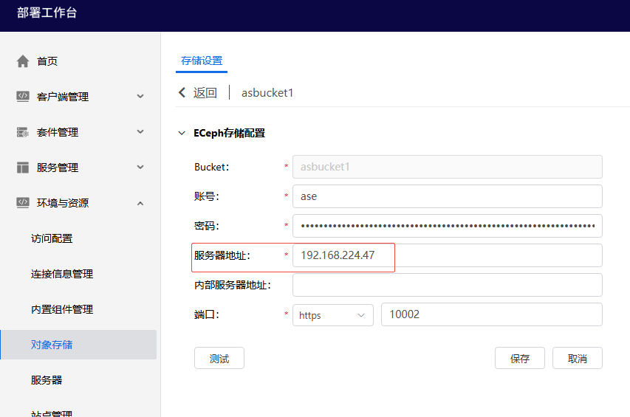Click the 环境与资源 menu label

tap(63, 203)
